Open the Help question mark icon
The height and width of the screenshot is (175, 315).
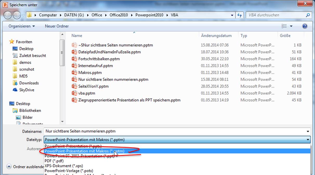tap(305, 26)
